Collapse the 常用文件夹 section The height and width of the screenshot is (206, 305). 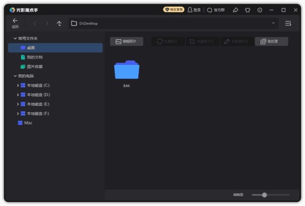pos(14,38)
